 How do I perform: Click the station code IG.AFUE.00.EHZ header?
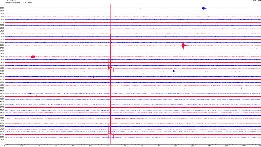(11, 1)
